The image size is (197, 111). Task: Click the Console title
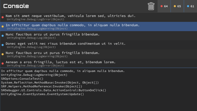pos(16,6)
